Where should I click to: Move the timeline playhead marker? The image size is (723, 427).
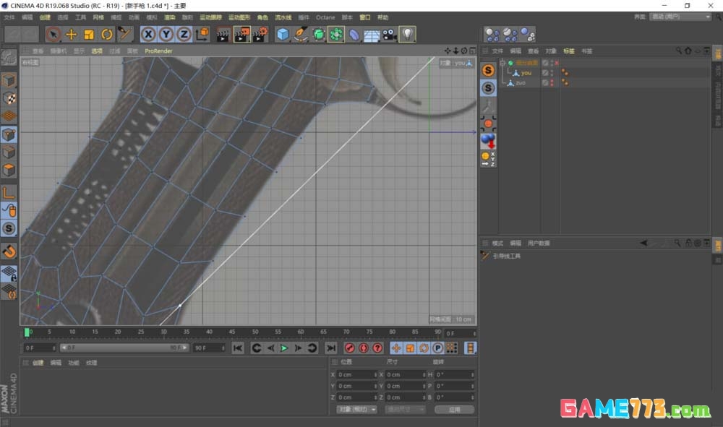click(27, 332)
